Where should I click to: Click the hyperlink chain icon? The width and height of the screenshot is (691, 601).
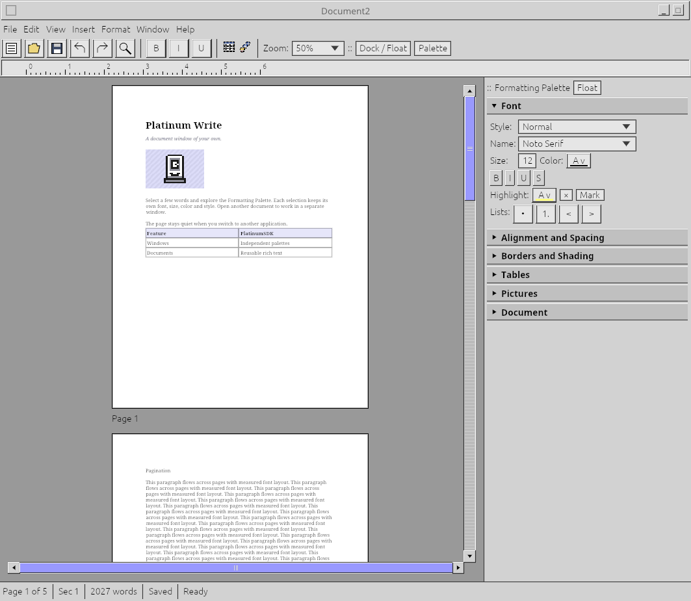pyautogui.click(x=245, y=47)
